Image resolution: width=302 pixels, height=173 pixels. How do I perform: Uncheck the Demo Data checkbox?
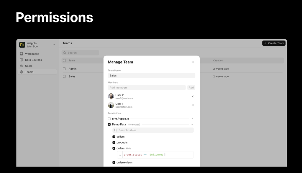(109, 125)
